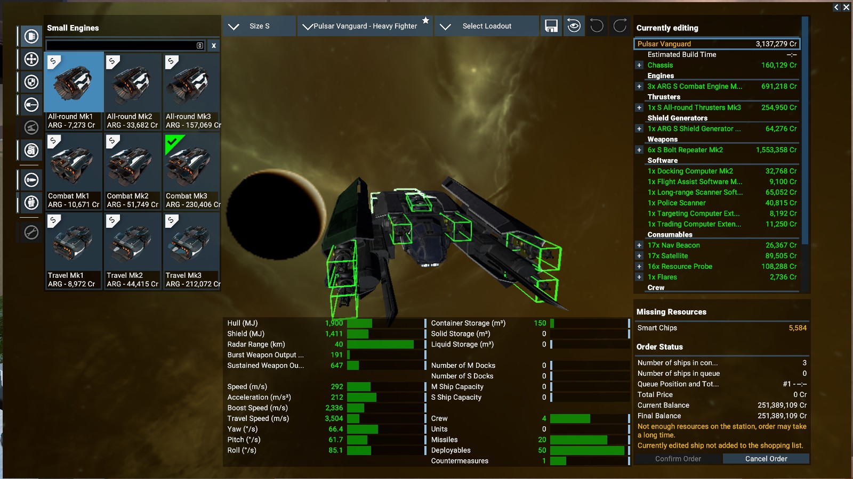Open the Software category icon
The image size is (853, 479).
(31, 150)
